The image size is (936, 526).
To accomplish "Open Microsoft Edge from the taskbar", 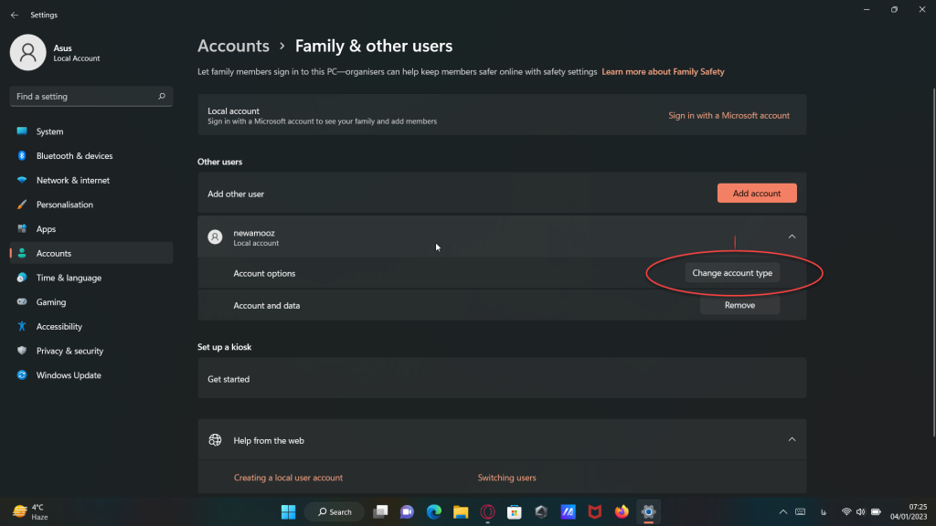I will 434,511.
